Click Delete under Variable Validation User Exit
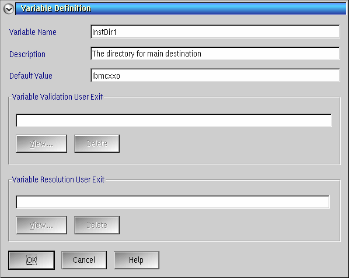The height and width of the screenshot is (278, 349). [97, 143]
